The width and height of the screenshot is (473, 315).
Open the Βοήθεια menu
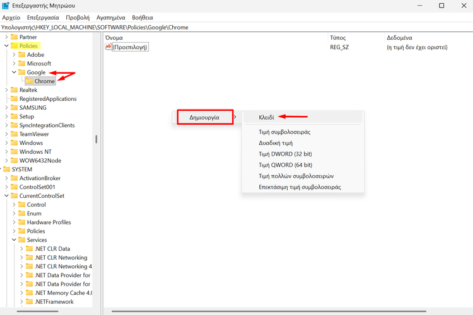pyautogui.click(x=143, y=18)
